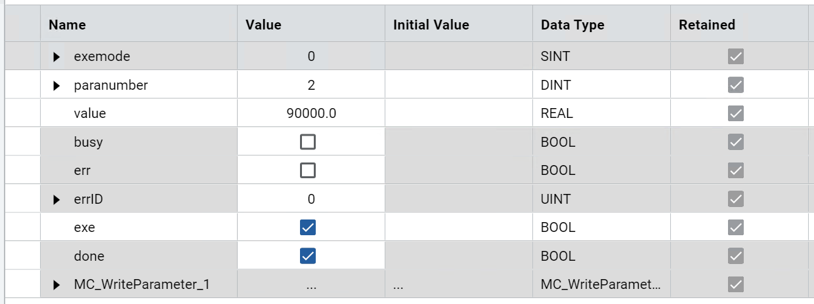Select the done variable name cell

pyautogui.click(x=89, y=256)
